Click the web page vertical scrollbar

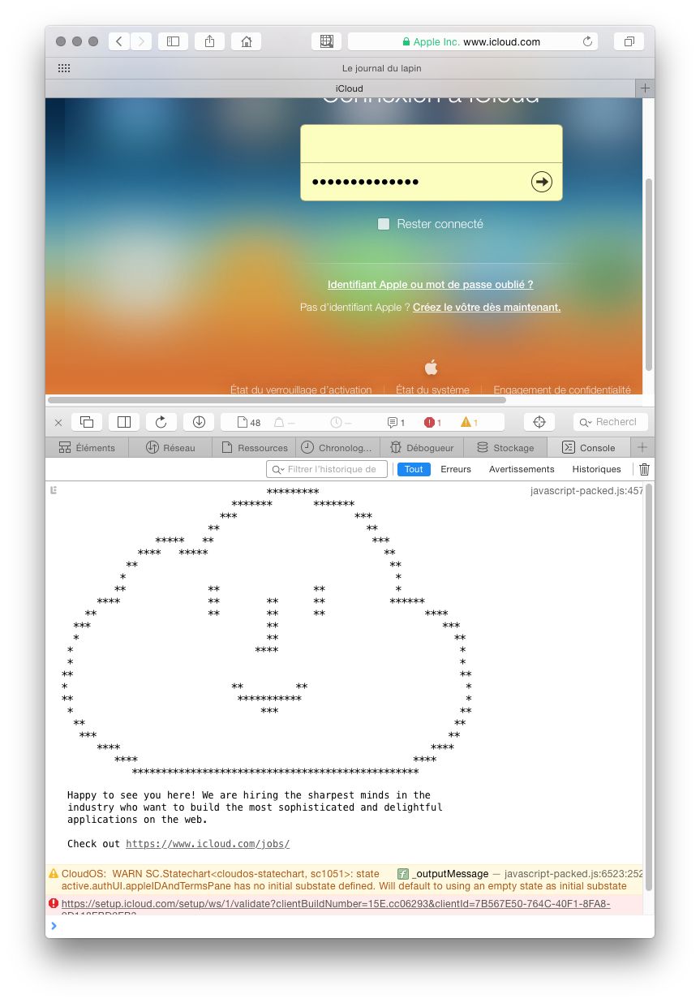coord(648,273)
